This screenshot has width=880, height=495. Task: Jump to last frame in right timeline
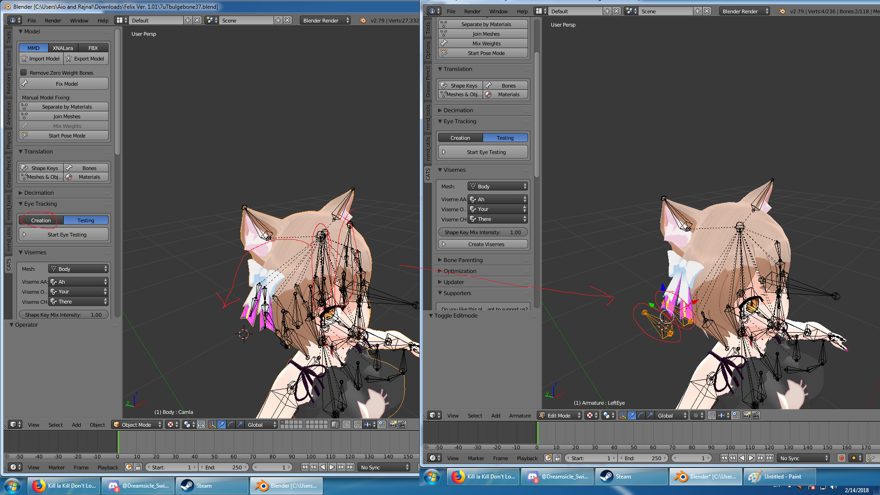(770, 458)
